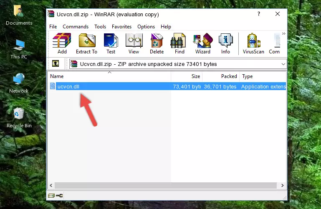Click the WinRAR title bar icon
This screenshot has width=321, height=209.
[51, 14]
